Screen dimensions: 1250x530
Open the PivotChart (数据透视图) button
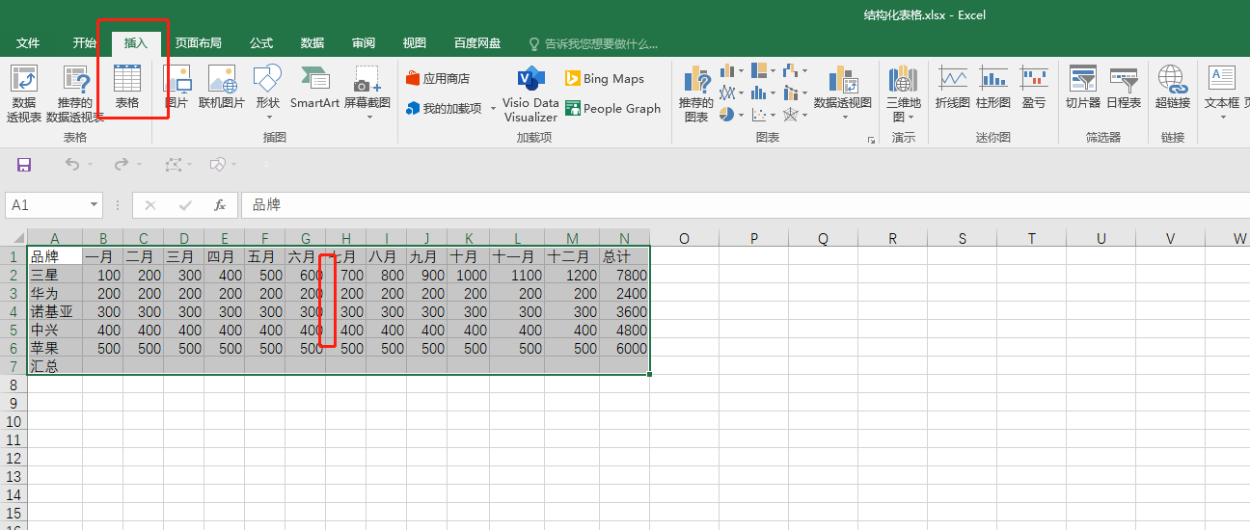click(x=843, y=93)
